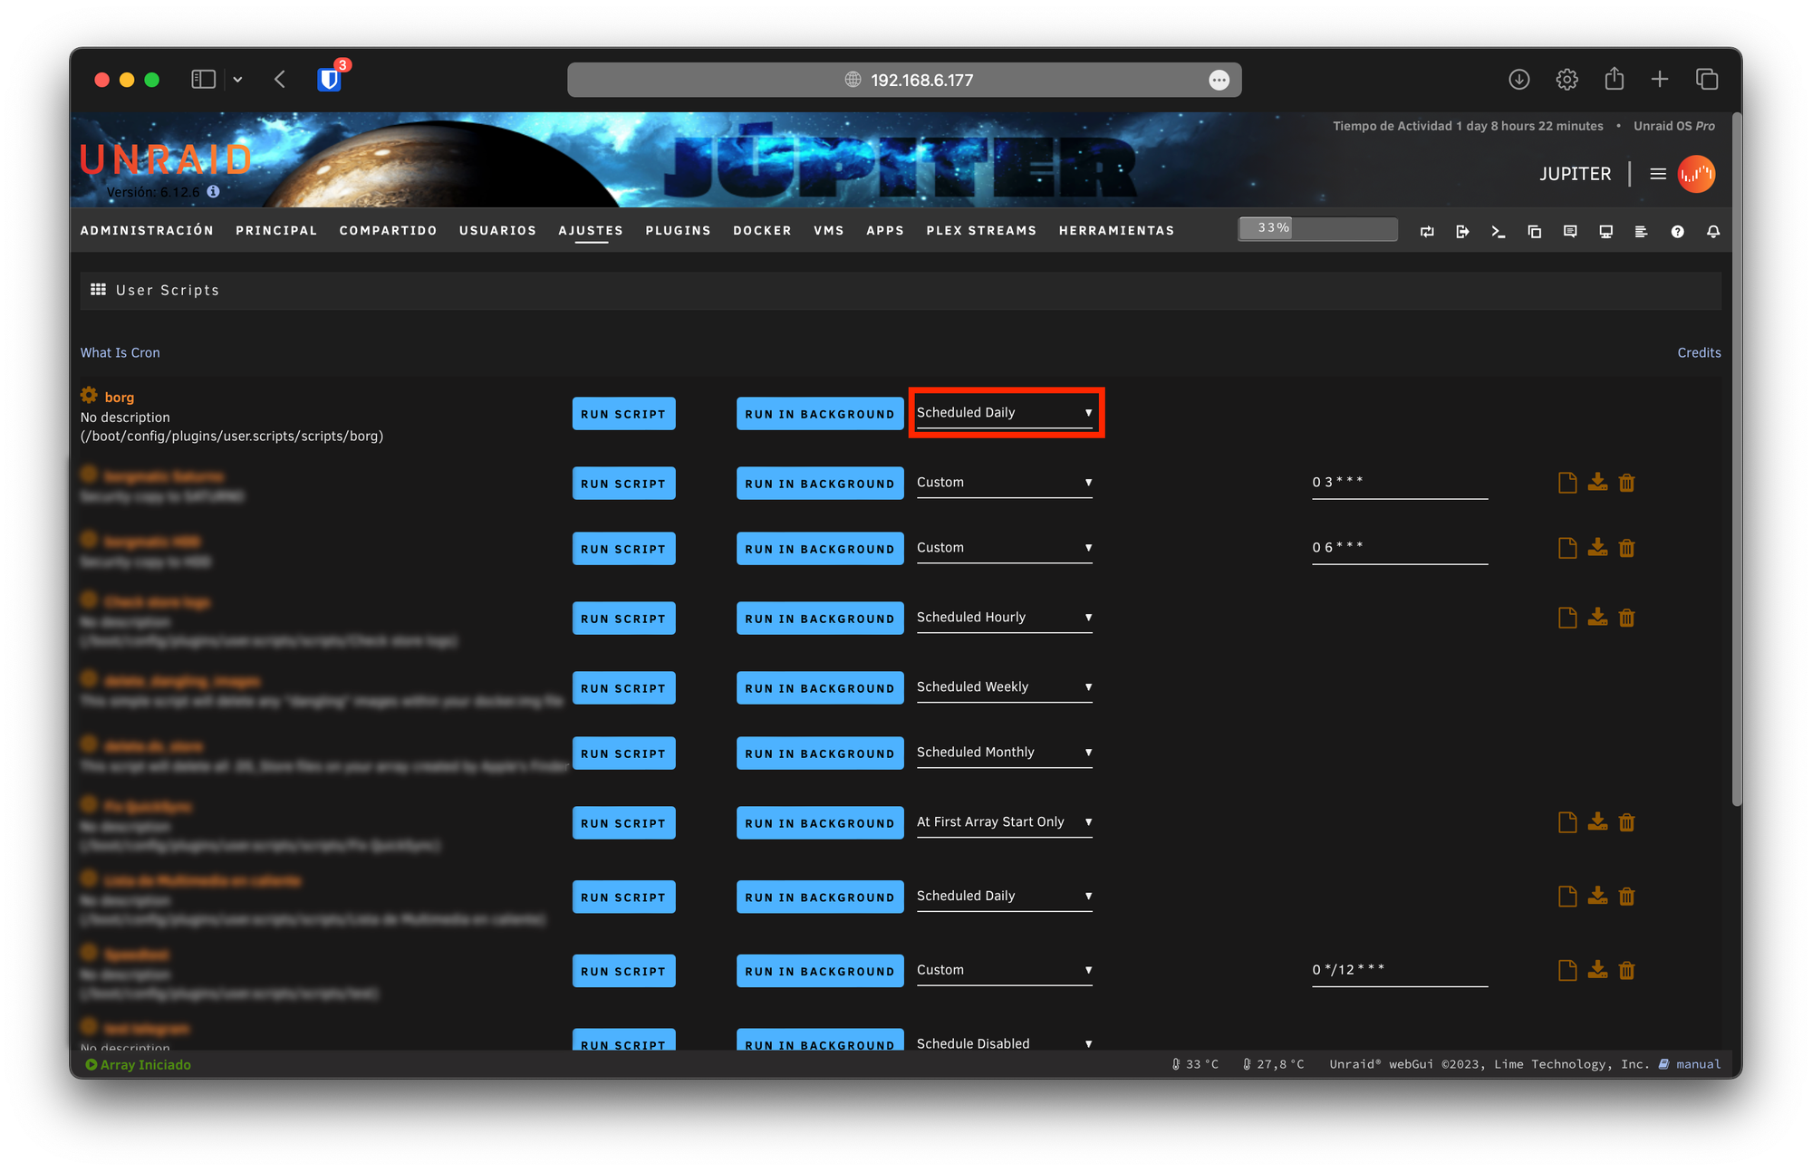1812x1171 pixels.
Task: Click Run in Background in Scheduled Monthly row
Action: pyautogui.click(x=819, y=753)
